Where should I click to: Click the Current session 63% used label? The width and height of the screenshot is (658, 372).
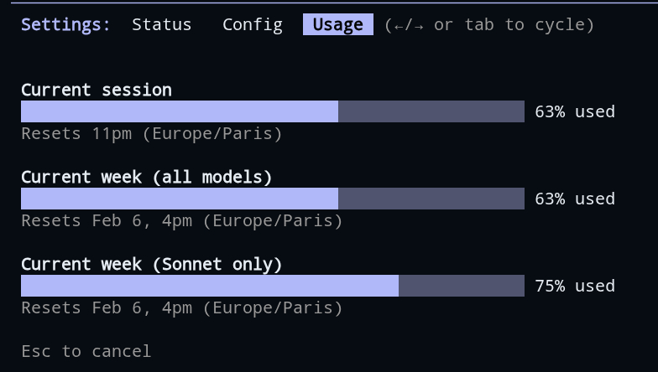tap(575, 111)
